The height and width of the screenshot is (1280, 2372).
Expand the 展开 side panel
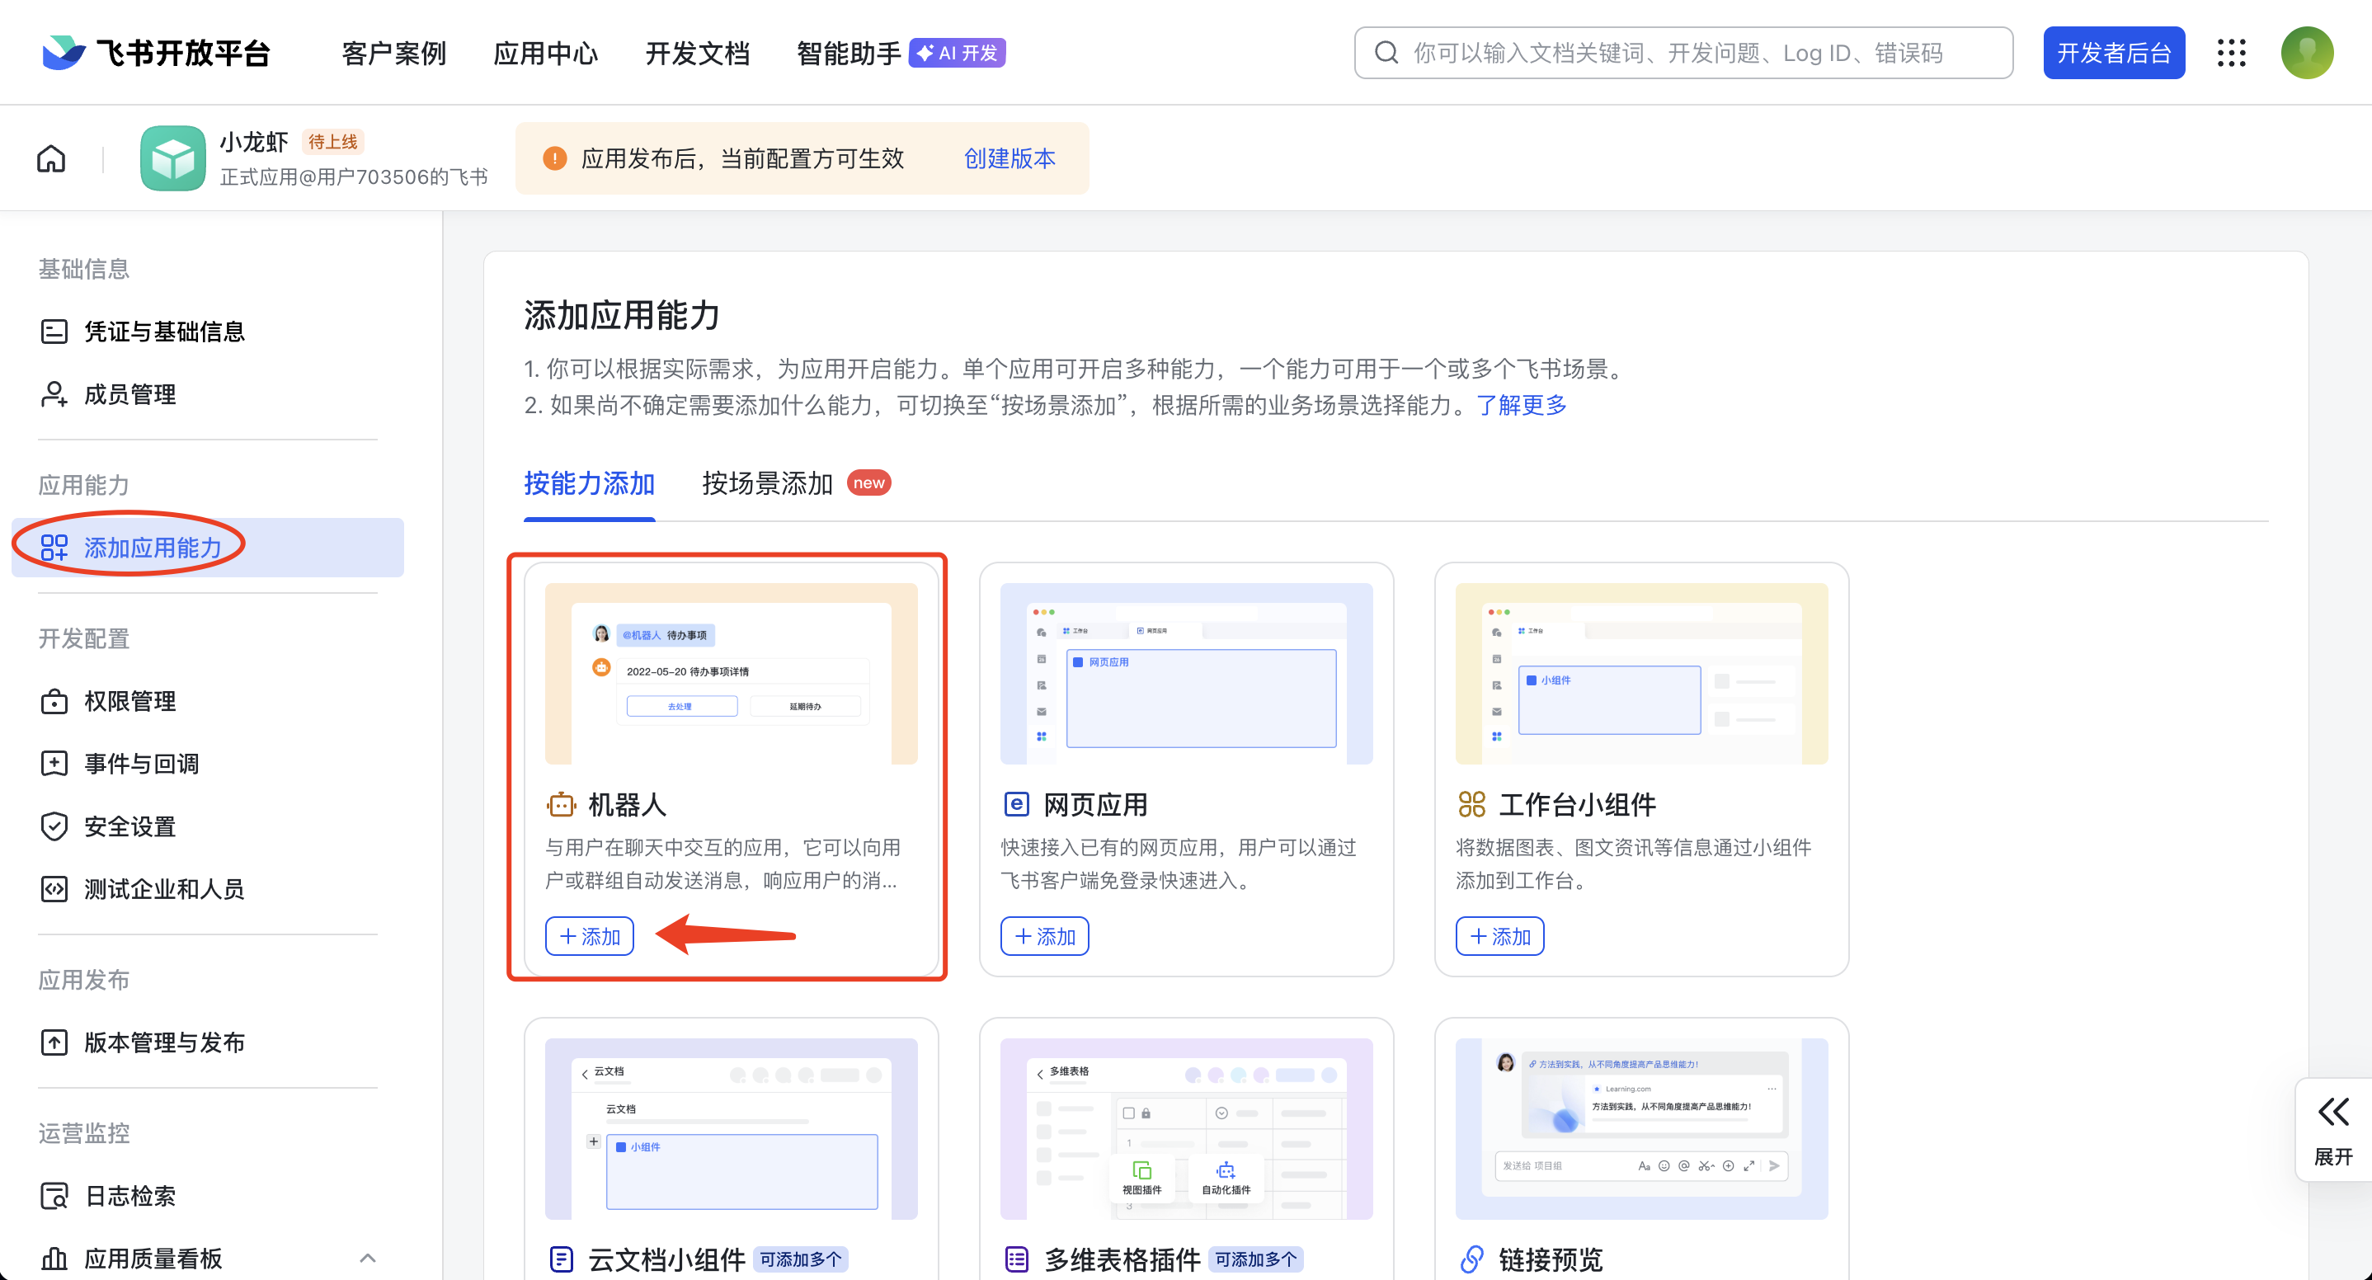click(2333, 1129)
